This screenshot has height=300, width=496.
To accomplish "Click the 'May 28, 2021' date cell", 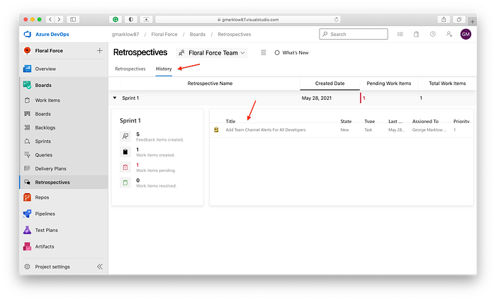I will click(317, 98).
